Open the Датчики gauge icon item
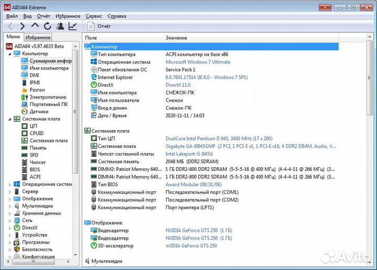This screenshot has height=270, width=377. 25,112
